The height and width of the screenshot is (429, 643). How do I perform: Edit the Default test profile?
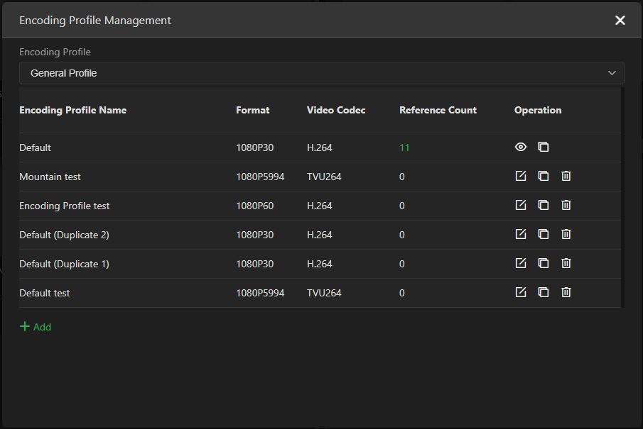click(x=520, y=292)
